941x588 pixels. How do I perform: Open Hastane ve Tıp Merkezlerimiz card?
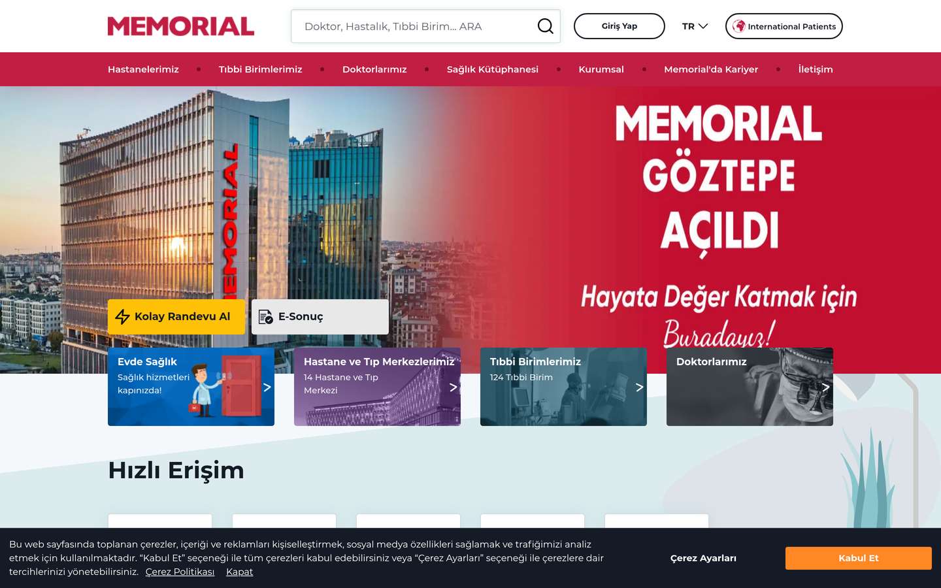pyautogui.click(x=377, y=387)
